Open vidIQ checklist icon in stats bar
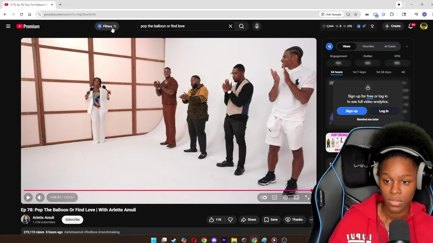The image size is (433, 243). [364, 26]
